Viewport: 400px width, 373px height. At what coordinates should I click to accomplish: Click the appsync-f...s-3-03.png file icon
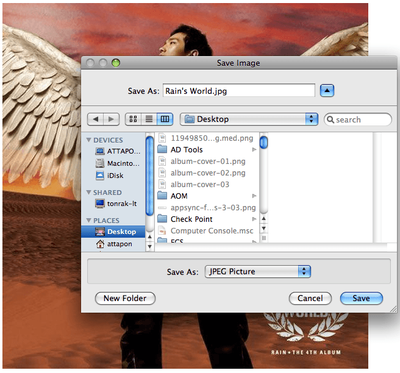point(162,208)
